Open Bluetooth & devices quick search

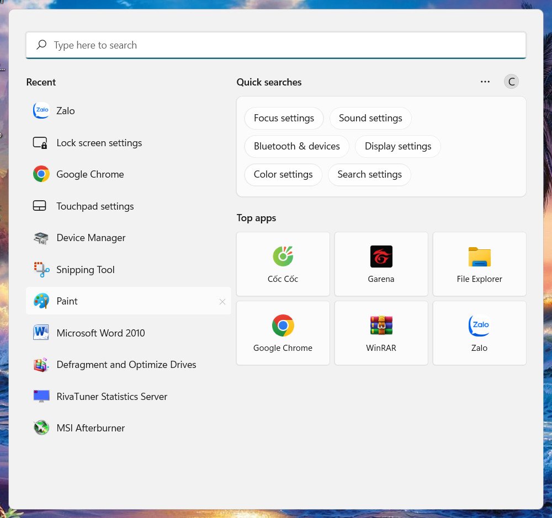point(296,146)
